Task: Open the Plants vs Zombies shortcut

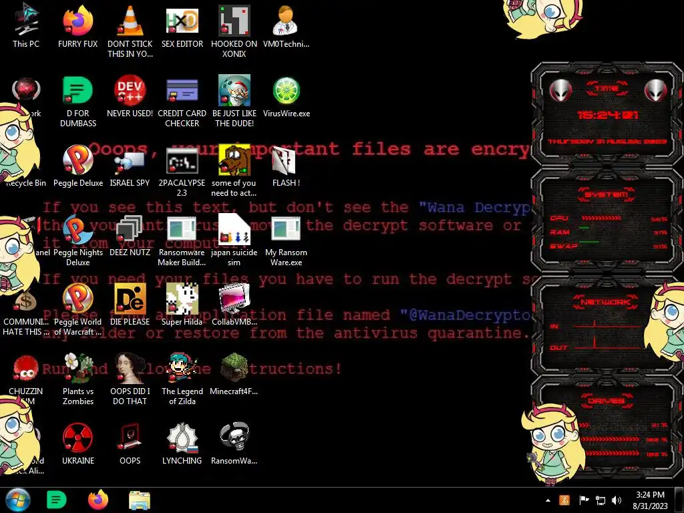Action: tap(77, 379)
